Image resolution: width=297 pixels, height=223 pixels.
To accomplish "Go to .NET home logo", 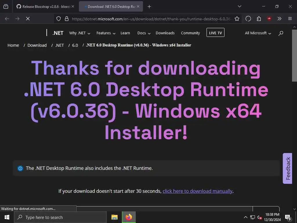I will pos(58,33).
